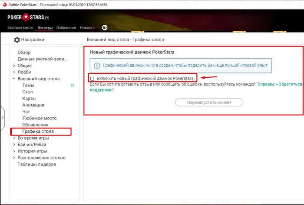Click Лобби label in settings tree
The image size is (304, 205).
click(24, 72)
